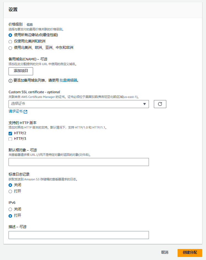Click the Custom SSL certificate label
206x260 pixels.
pos(34,92)
